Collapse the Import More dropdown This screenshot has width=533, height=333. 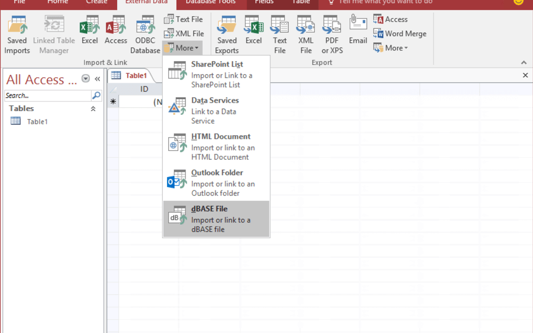183,48
